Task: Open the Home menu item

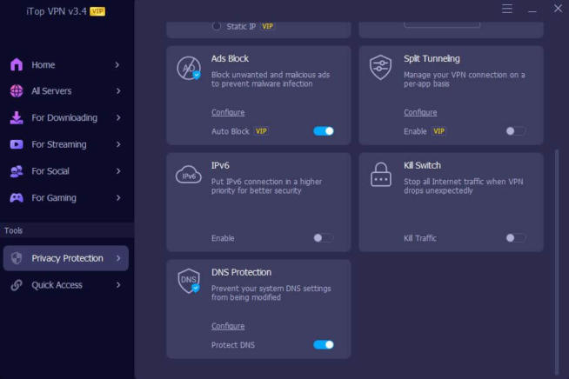Action: [x=65, y=65]
